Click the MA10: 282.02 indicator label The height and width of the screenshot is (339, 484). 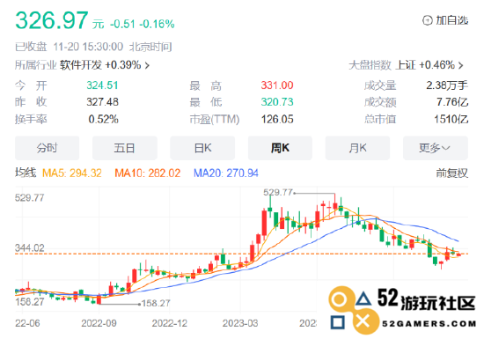[x=148, y=173]
